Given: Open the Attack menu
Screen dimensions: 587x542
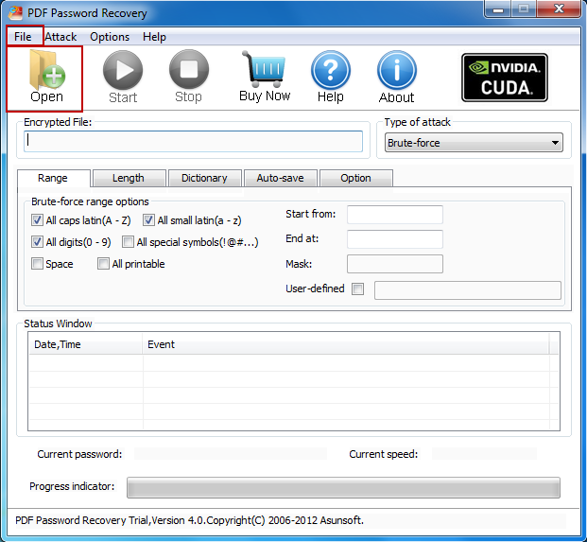Looking at the screenshot, I should tap(60, 37).
